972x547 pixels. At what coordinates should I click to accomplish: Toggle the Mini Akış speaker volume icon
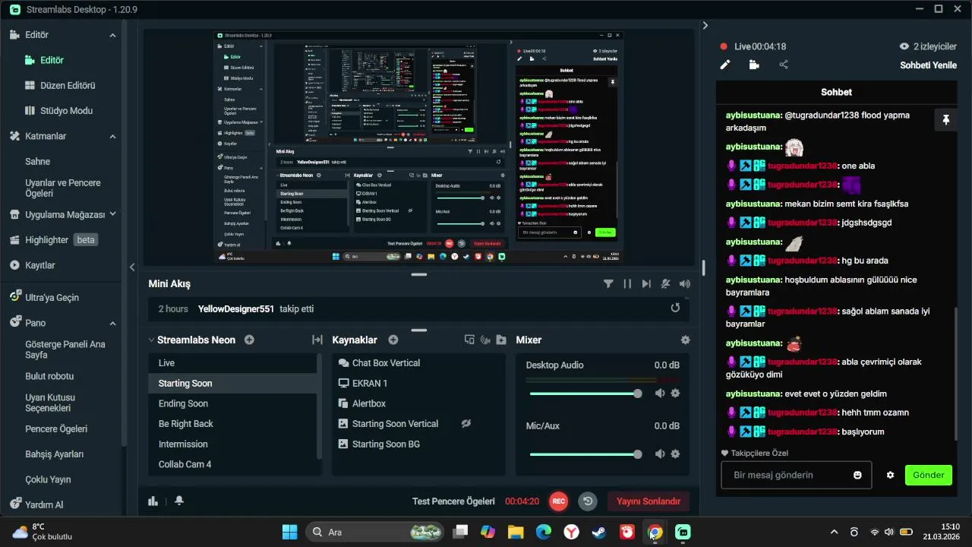click(685, 283)
